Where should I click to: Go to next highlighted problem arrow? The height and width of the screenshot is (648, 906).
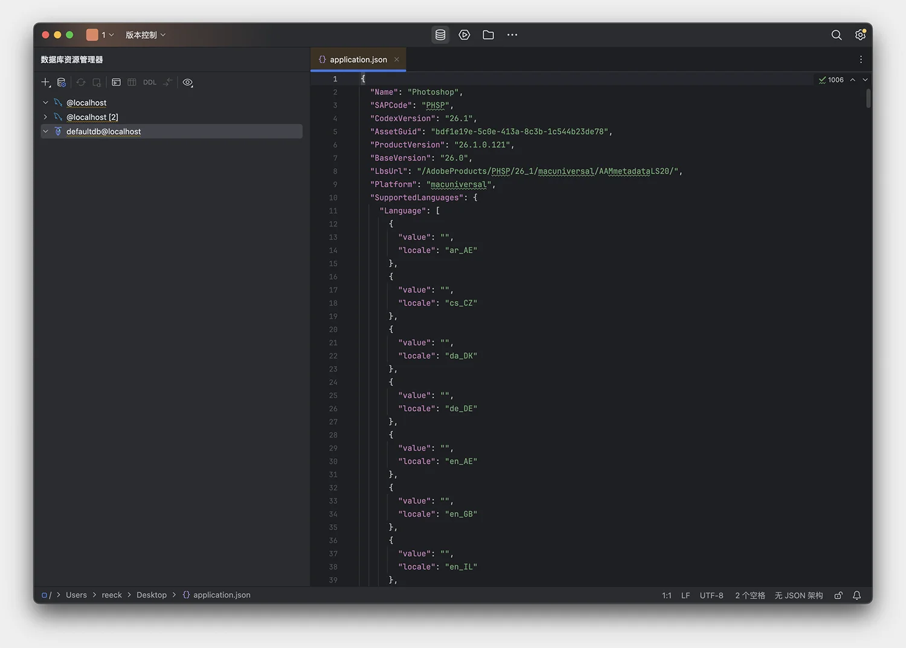pos(865,80)
